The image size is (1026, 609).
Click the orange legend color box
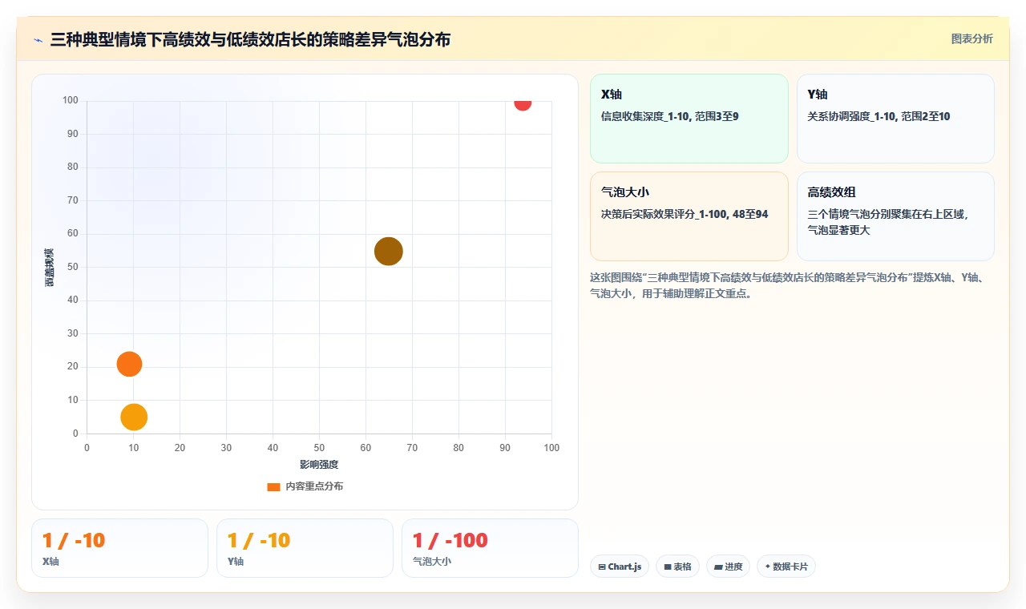(273, 486)
